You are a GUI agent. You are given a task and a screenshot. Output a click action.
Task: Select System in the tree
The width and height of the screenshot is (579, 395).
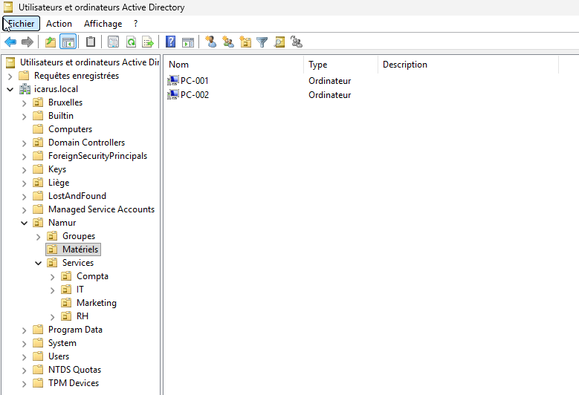[62, 342]
